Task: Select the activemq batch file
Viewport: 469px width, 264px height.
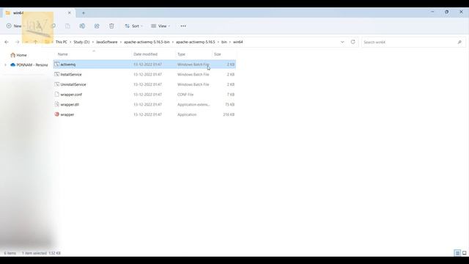Action: pos(144,65)
